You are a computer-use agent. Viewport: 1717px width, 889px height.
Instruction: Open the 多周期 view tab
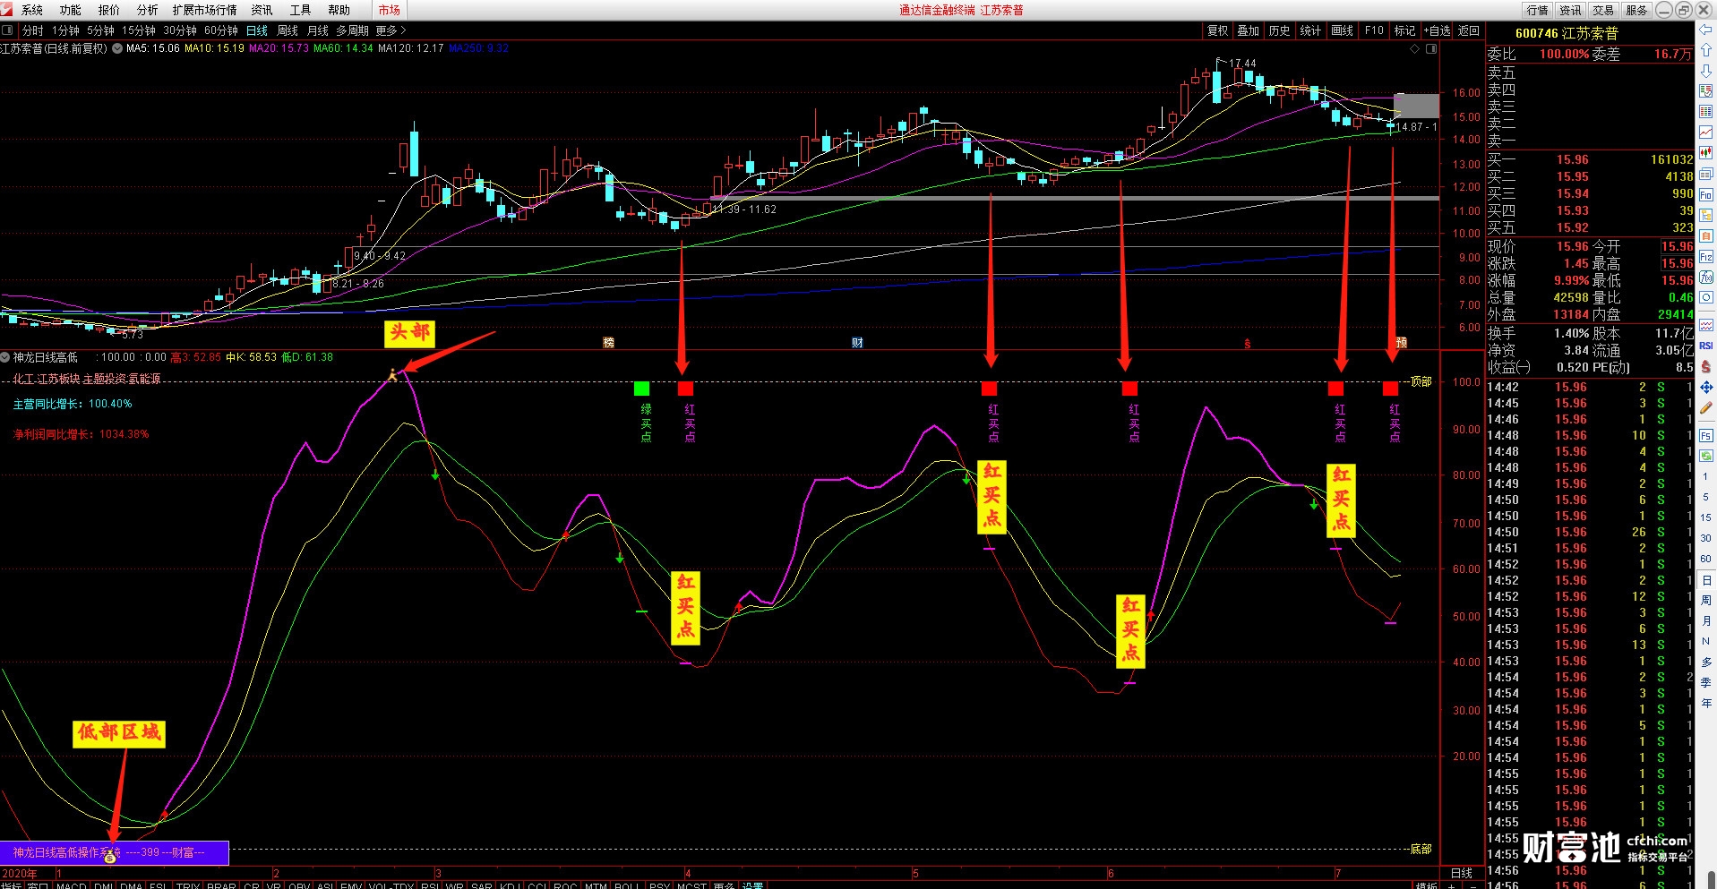[x=353, y=30]
